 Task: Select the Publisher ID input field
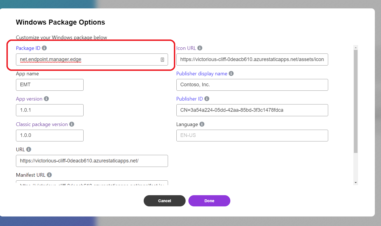252,110
